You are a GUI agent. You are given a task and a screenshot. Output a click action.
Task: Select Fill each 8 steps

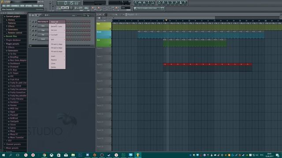point(57,52)
